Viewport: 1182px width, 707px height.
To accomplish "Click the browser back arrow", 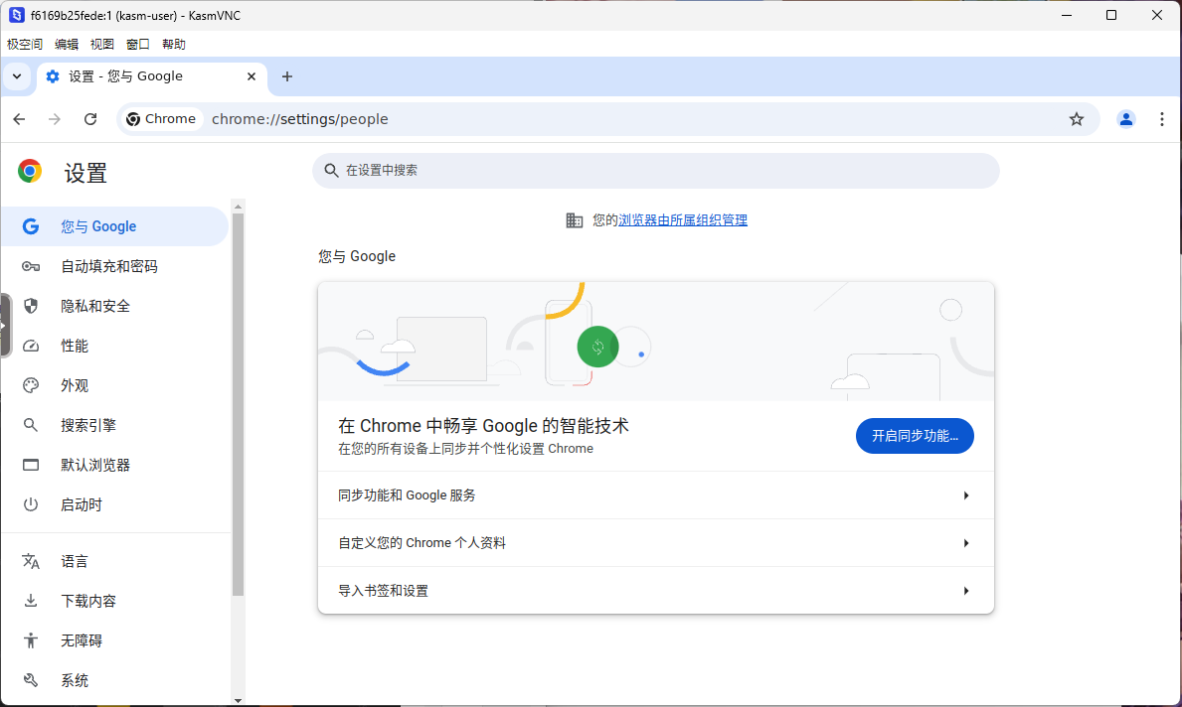I will (20, 119).
